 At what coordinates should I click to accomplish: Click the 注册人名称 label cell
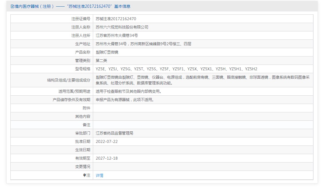point(52,27)
